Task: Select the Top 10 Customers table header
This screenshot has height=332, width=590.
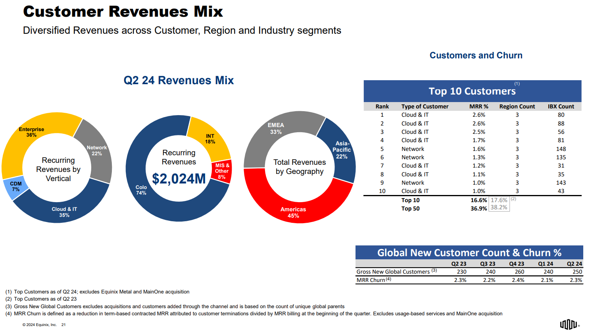Action: [472, 91]
